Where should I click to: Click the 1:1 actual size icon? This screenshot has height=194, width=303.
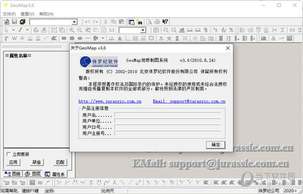tap(112, 30)
